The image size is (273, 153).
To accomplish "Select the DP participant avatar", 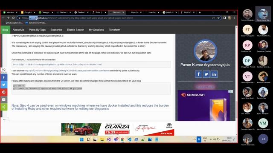I will tap(247, 61).
